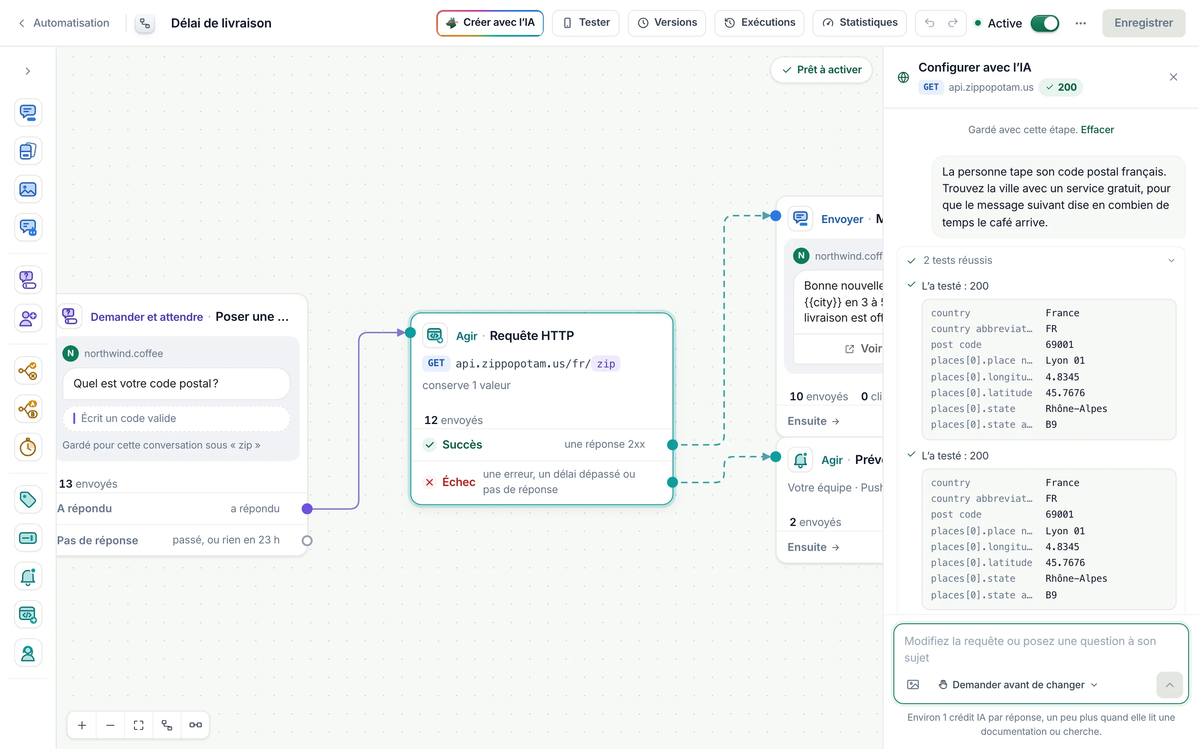Select the HTTP request block icon in sidebar
Viewport: 1199px width, 749px height.
coord(28,615)
